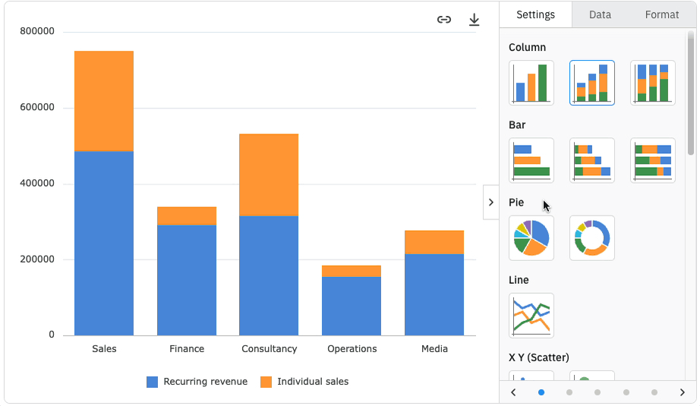Click the 400000 y-axis value
Image resolution: width=700 pixels, height=406 pixels.
pyautogui.click(x=37, y=184)
